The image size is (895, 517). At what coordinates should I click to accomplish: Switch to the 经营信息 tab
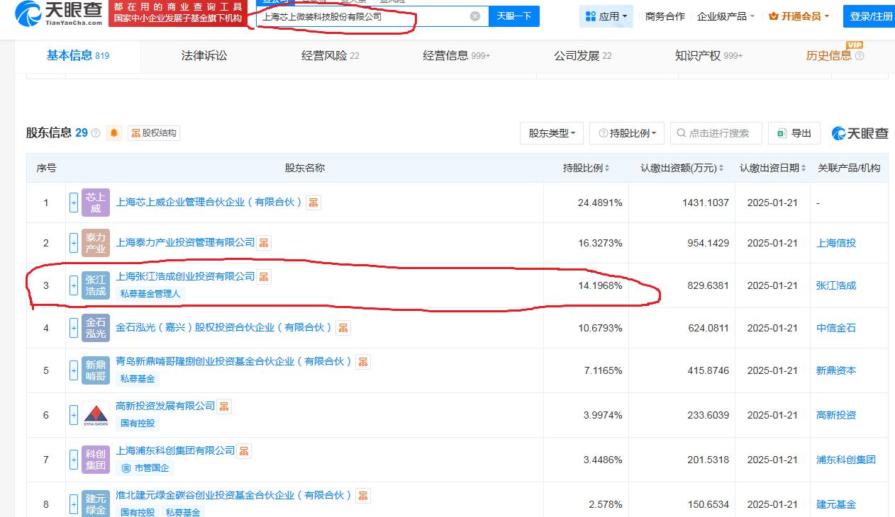point(456,55)
